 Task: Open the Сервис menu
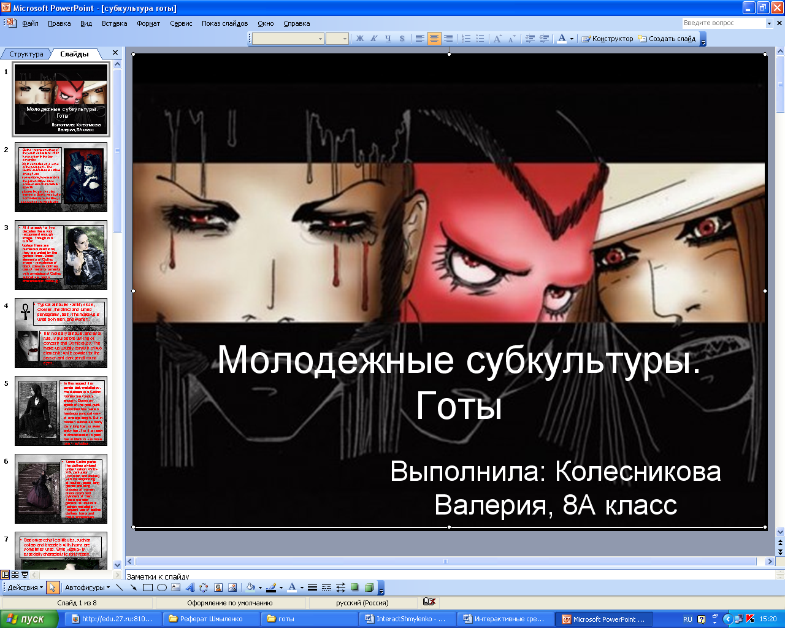[x=181, y=23]
